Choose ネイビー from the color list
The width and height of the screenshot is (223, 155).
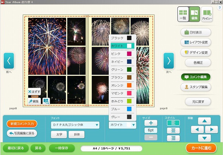(122, 62)
